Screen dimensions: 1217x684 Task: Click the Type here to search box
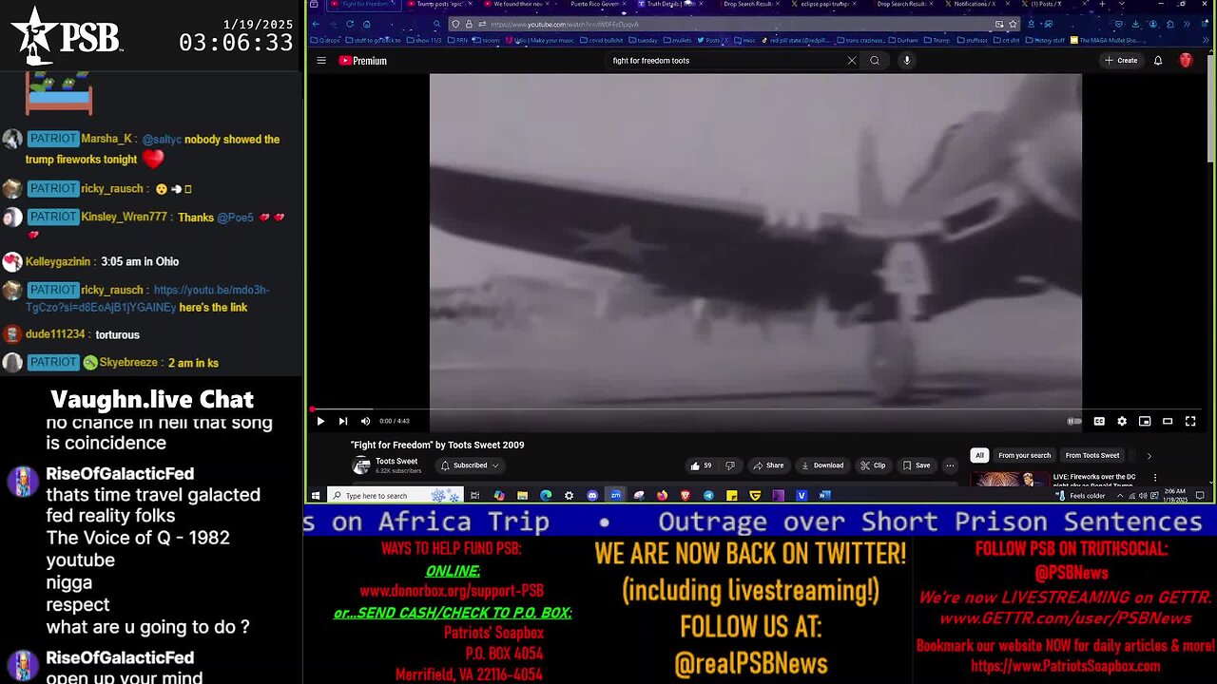click(x=395, y=495)
